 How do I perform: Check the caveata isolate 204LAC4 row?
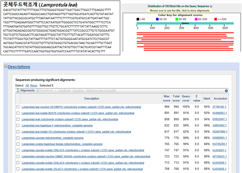point(18,163)
